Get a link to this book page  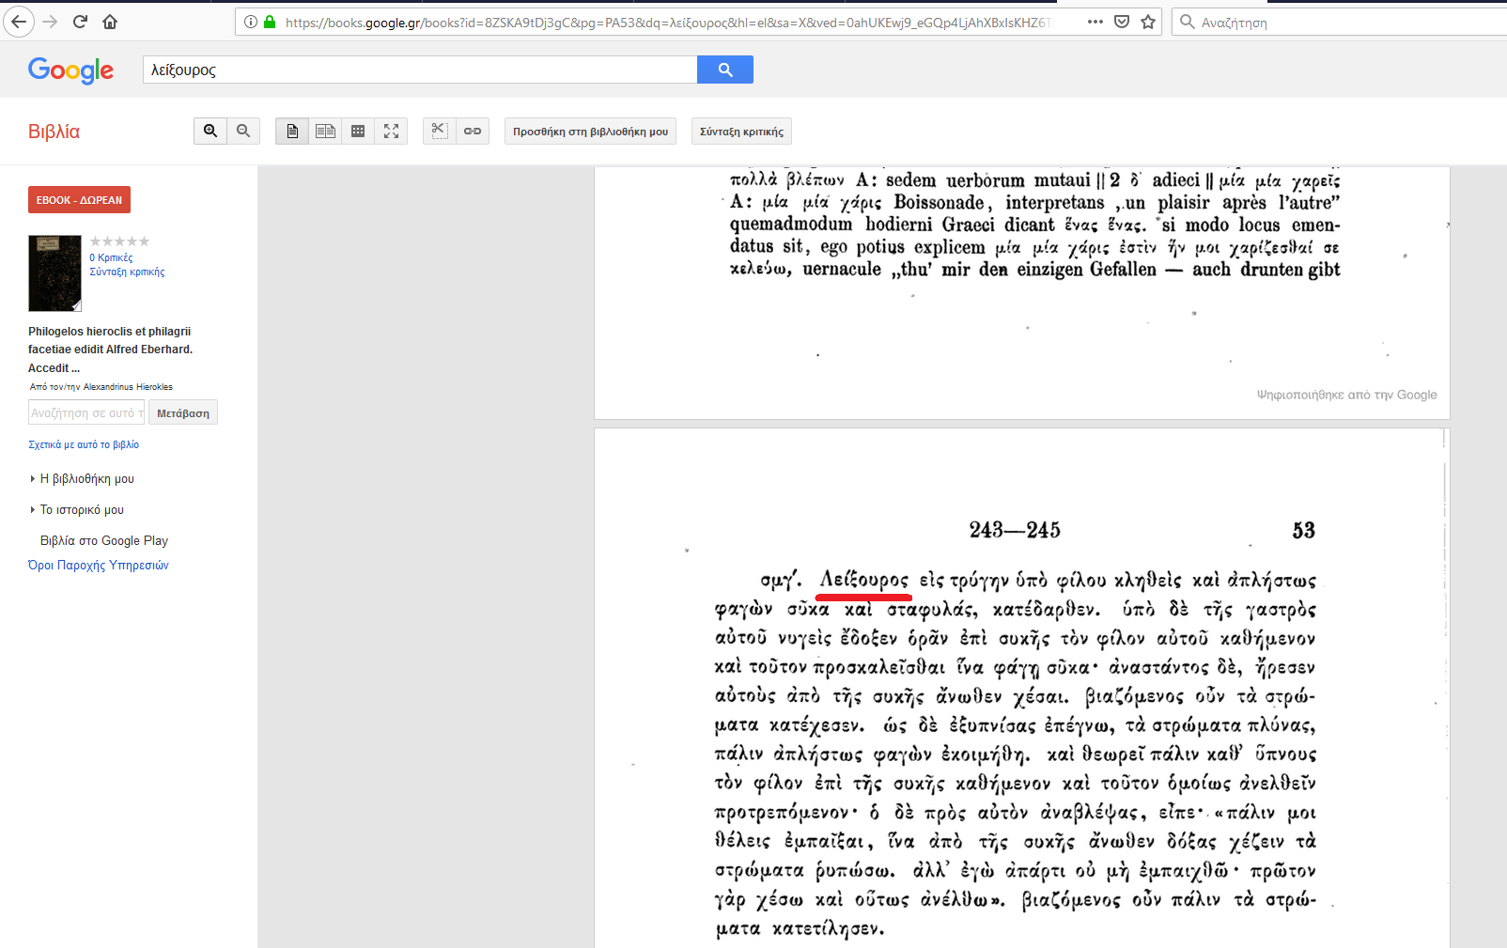[x=473, y=131]
